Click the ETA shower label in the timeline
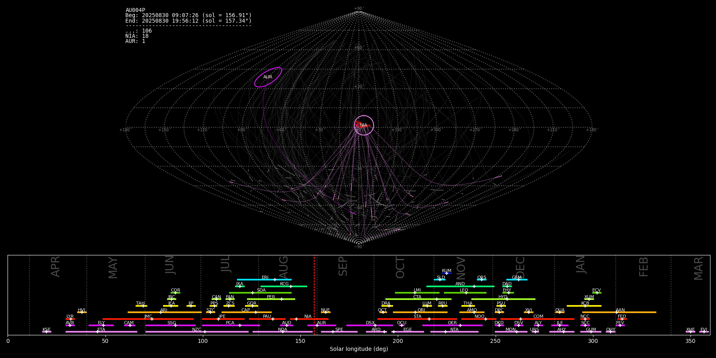Screen dimensions: 716x358 (101, 330)
